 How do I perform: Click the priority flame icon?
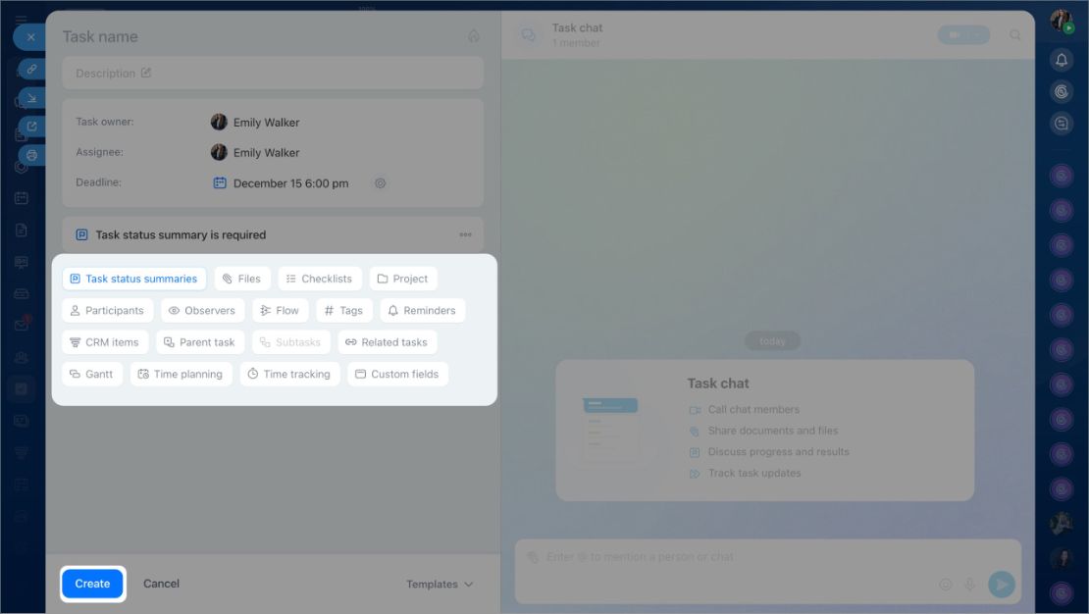coord(474,36)
